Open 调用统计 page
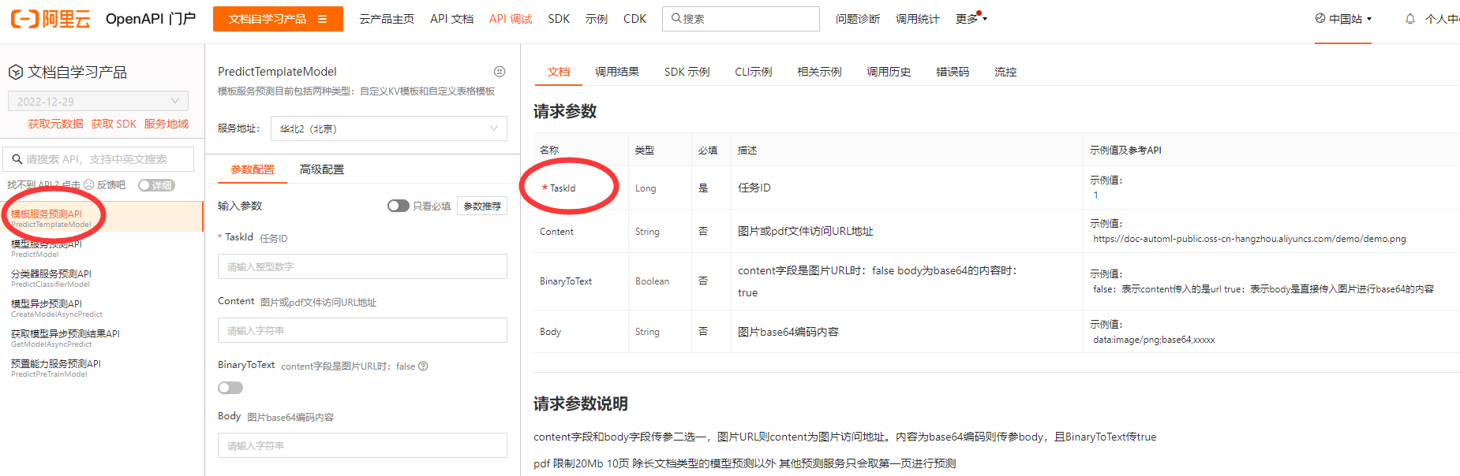Image resolution: width=1460 pixels, height=476 pixels. click(x=918, y=19)
